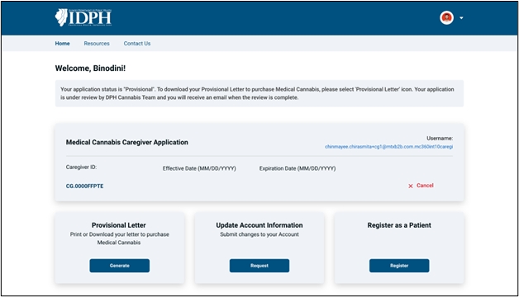Click the username email link
This screenshot has width=519, height=297.
point(388,147)
